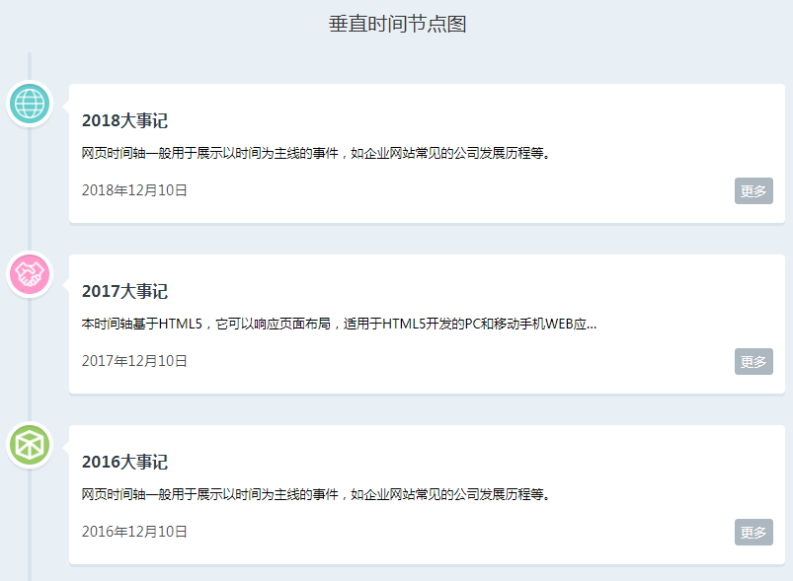
Task: Open the 2018大事记 heading
Action: click(x=124, y=121)
